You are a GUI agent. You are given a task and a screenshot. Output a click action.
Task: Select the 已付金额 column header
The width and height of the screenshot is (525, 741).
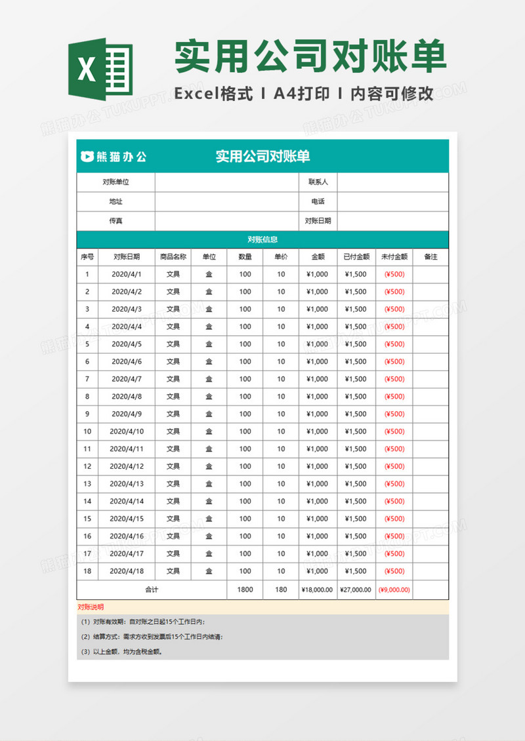click(356, 256)
